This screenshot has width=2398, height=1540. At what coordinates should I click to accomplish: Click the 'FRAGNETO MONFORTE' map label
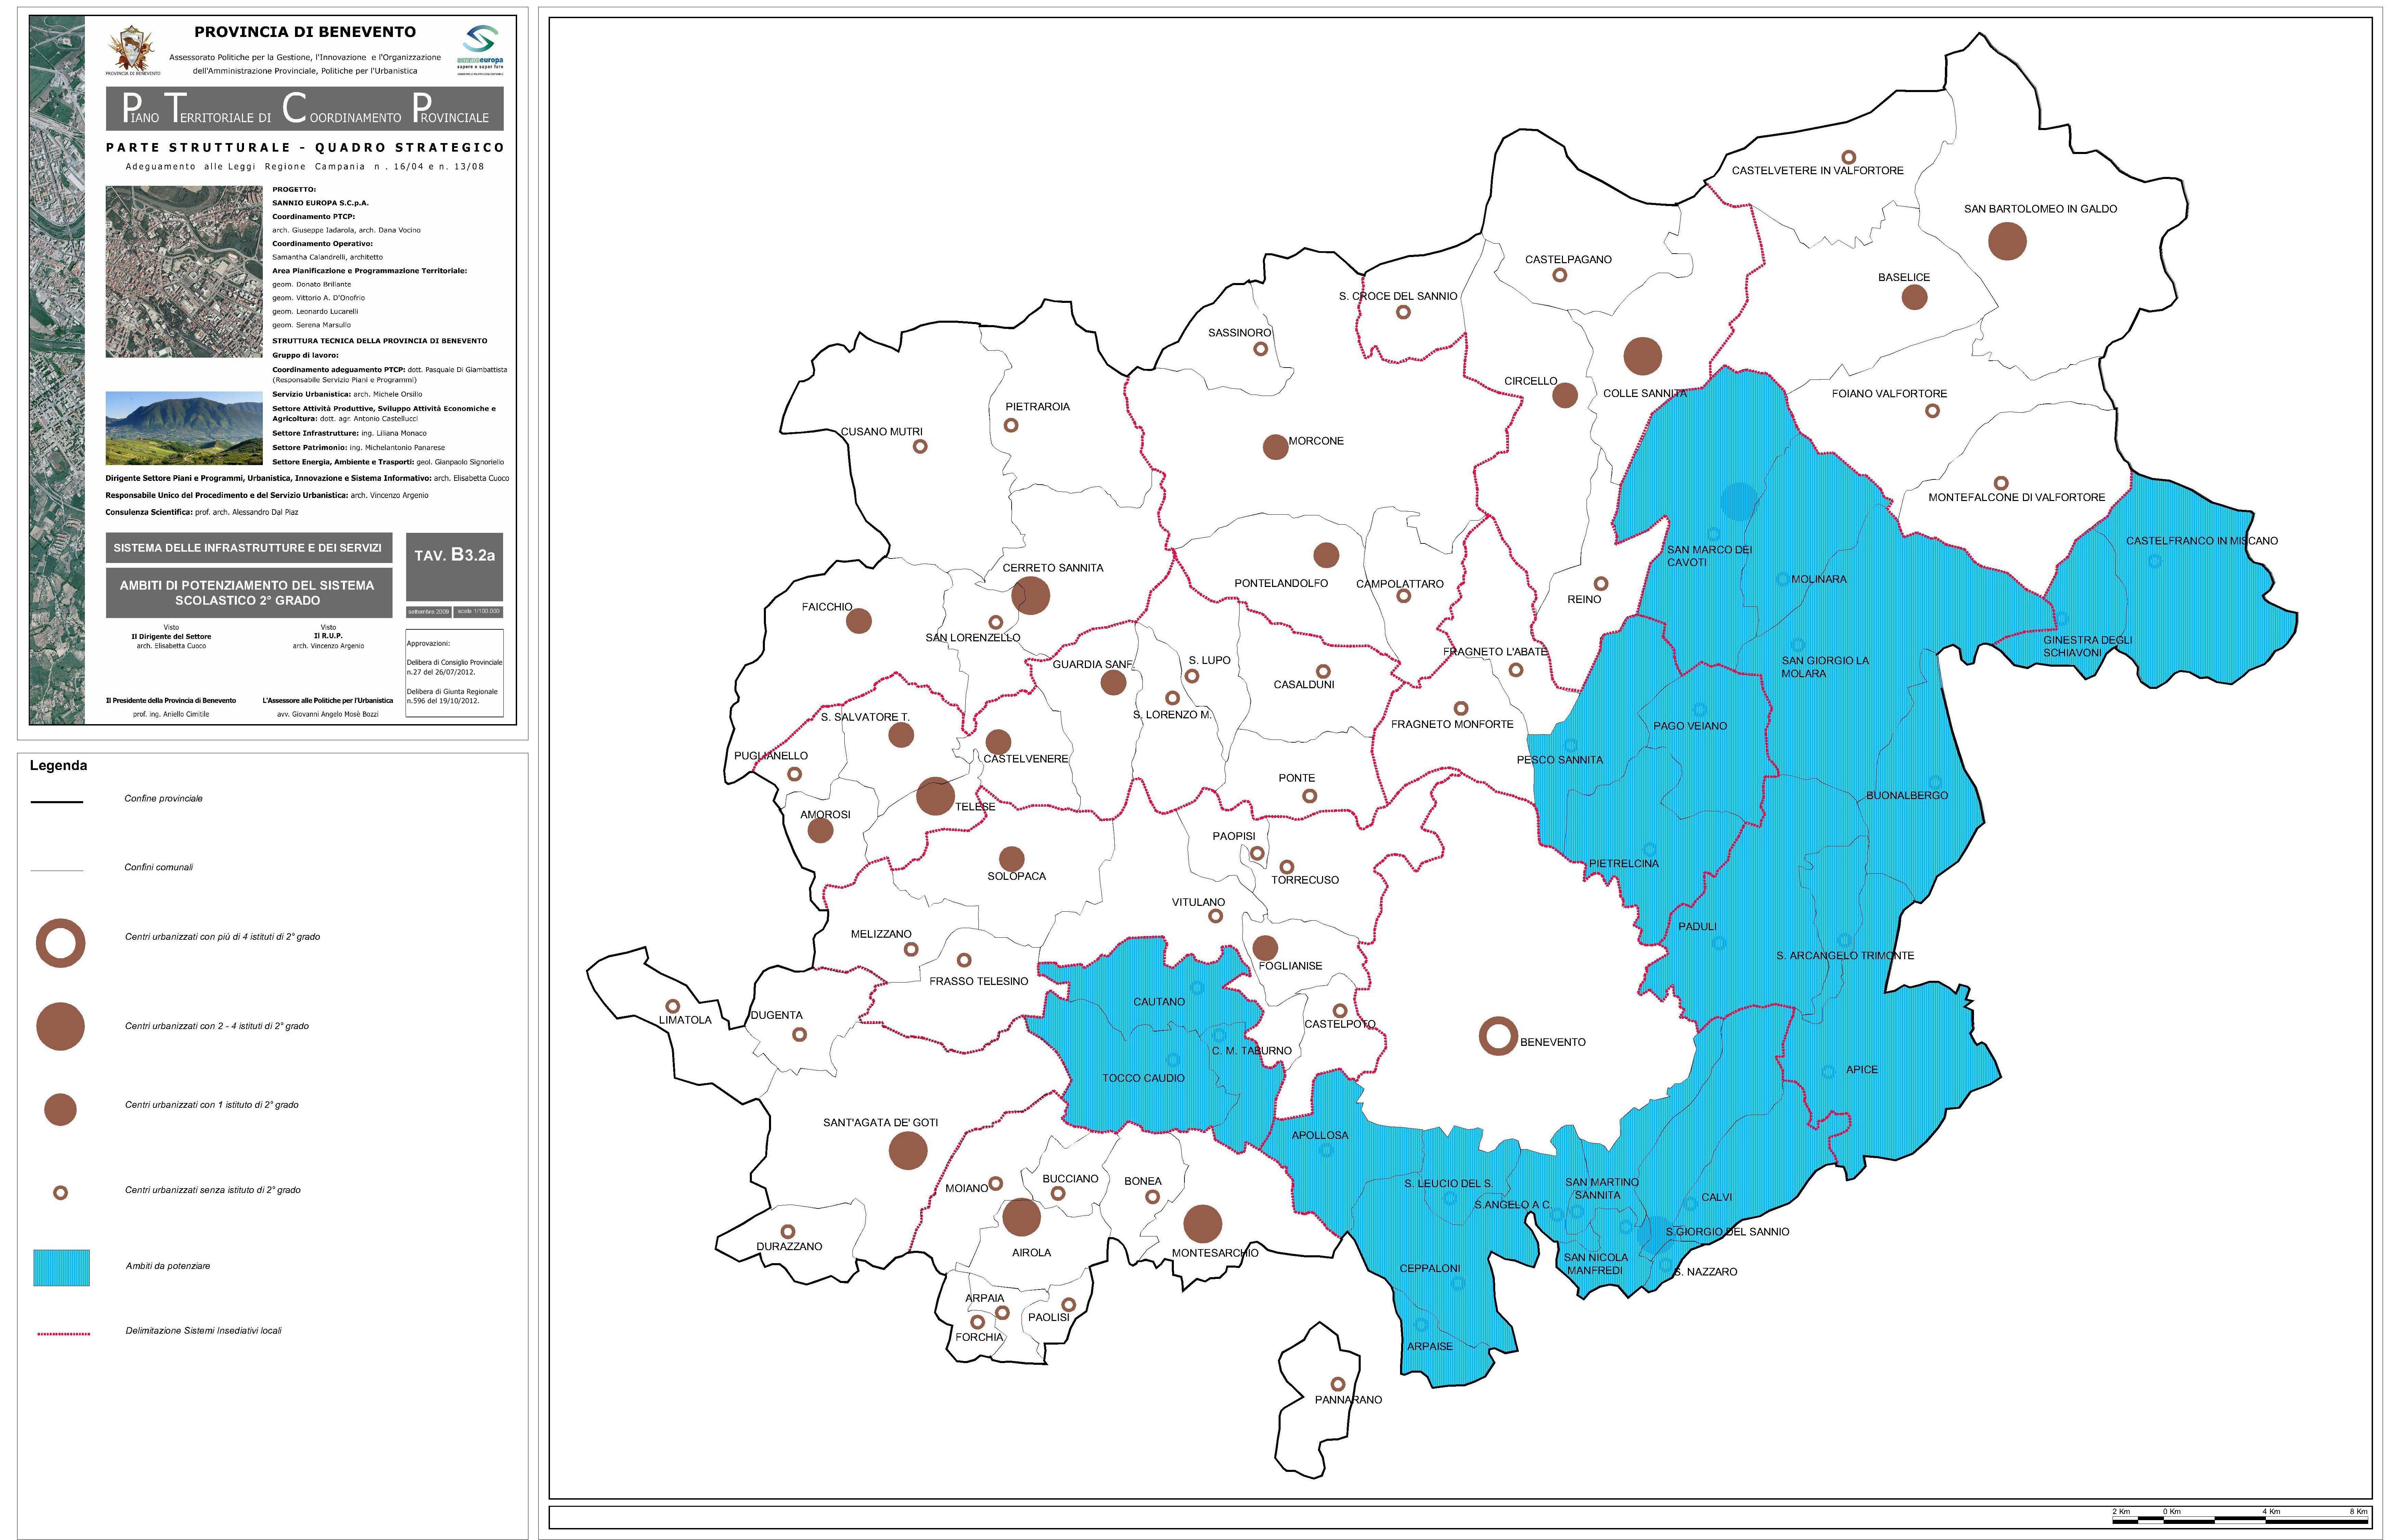[x=1452, y=724]
